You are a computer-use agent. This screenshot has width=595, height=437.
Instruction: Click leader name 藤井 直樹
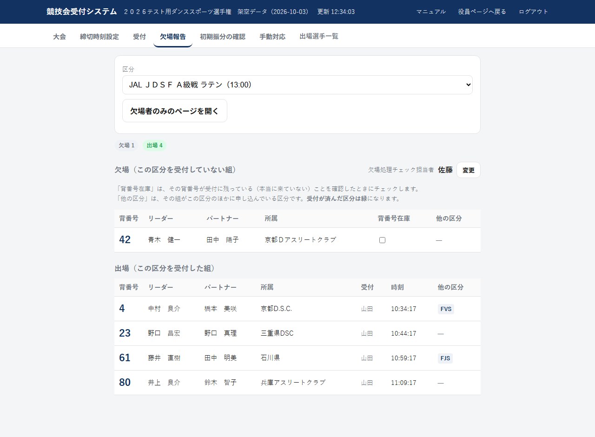164,358
